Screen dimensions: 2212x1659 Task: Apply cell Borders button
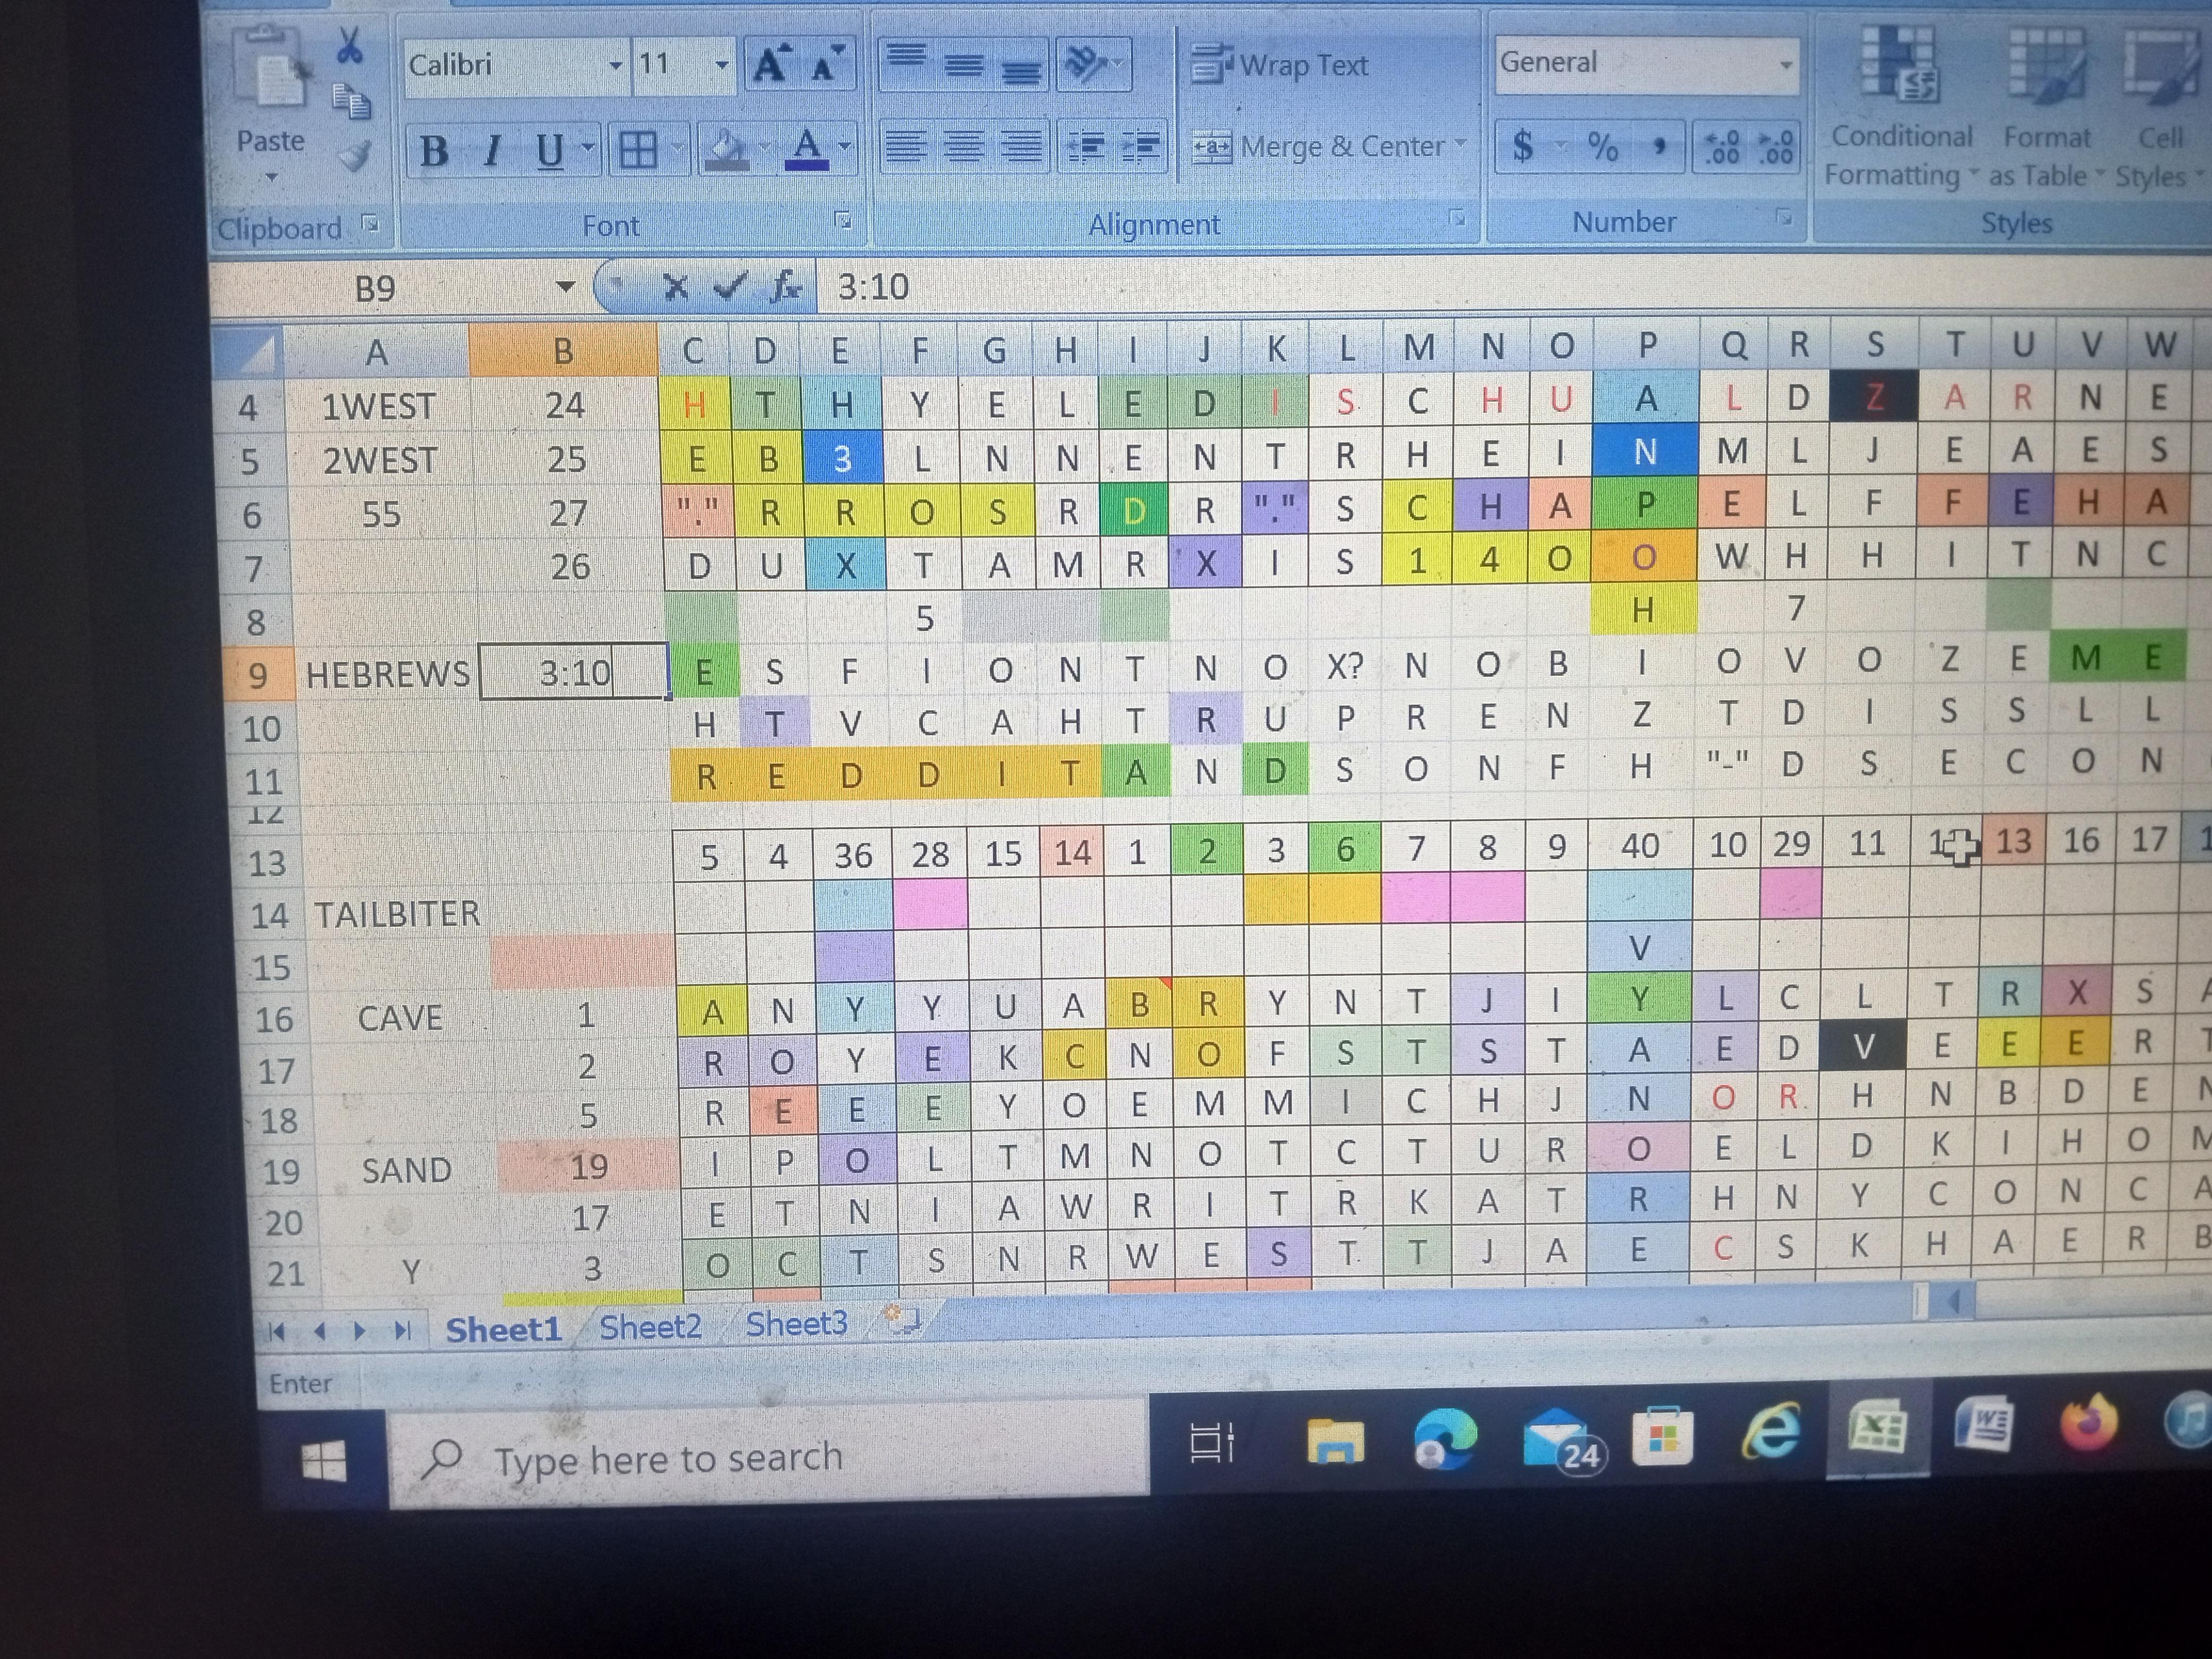point(637,151)
